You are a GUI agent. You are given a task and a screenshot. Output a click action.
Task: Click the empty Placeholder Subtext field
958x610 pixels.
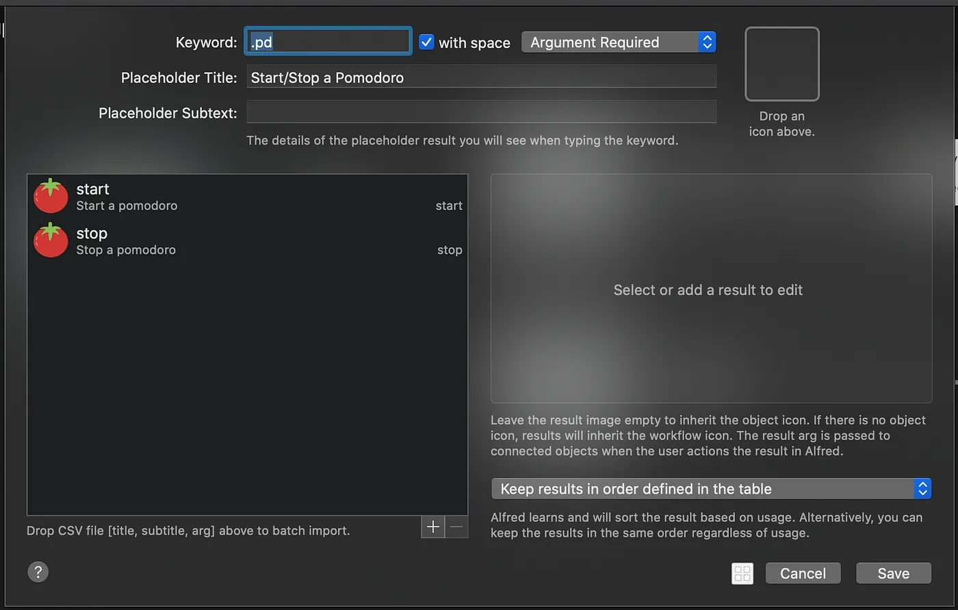click(480, 112)
